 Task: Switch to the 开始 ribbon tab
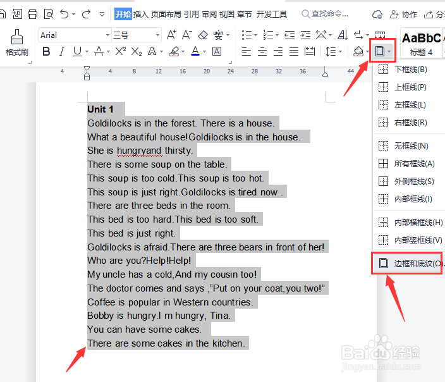123,14
